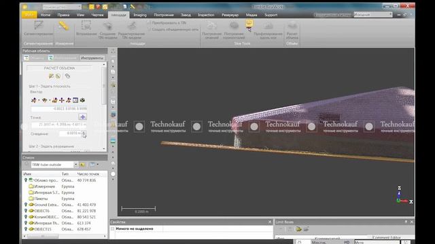Open the list view mode dropdown arrow
This screenshot has height=244, width=435.
point(98,165)
